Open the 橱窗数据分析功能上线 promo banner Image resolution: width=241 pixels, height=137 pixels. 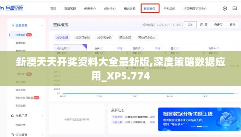[x=199, y=119]
